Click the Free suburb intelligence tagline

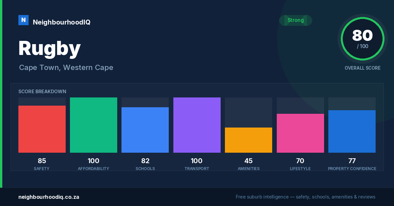pos(305,197)
